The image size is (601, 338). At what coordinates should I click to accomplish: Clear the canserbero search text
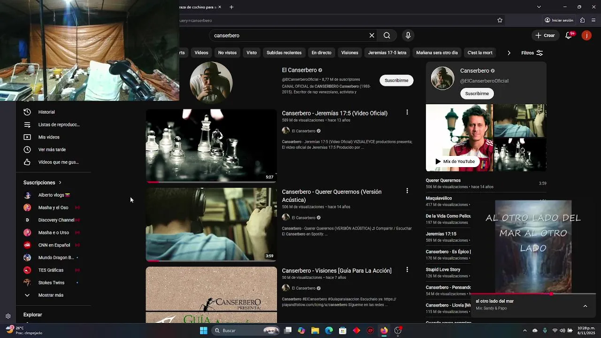[372, 35]
